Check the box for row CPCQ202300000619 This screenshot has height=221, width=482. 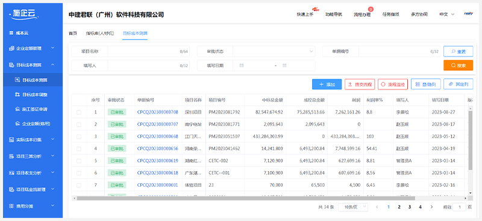tap(79, 160)
